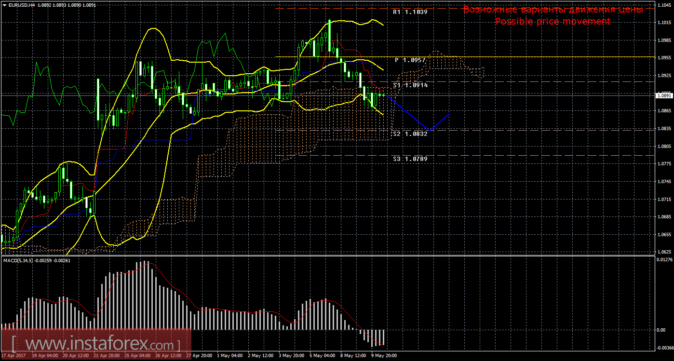Click the S1 1.0914 support label

point(410,85)
